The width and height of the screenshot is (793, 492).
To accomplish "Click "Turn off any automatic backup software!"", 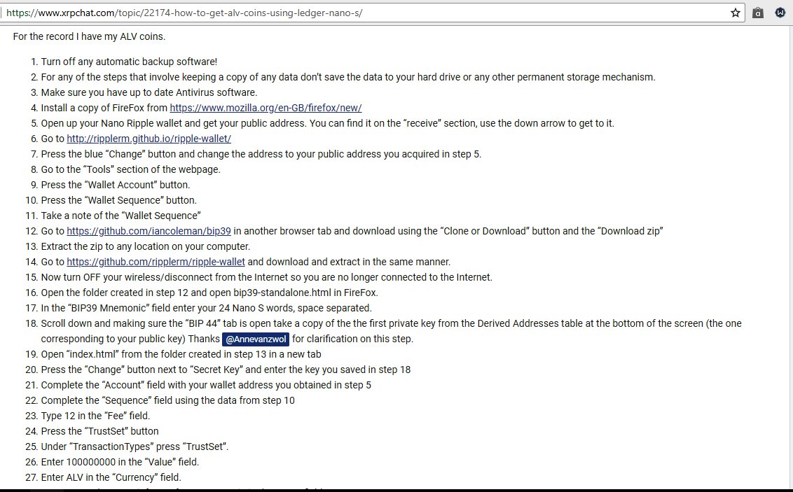I will click(x=129, y=62).
